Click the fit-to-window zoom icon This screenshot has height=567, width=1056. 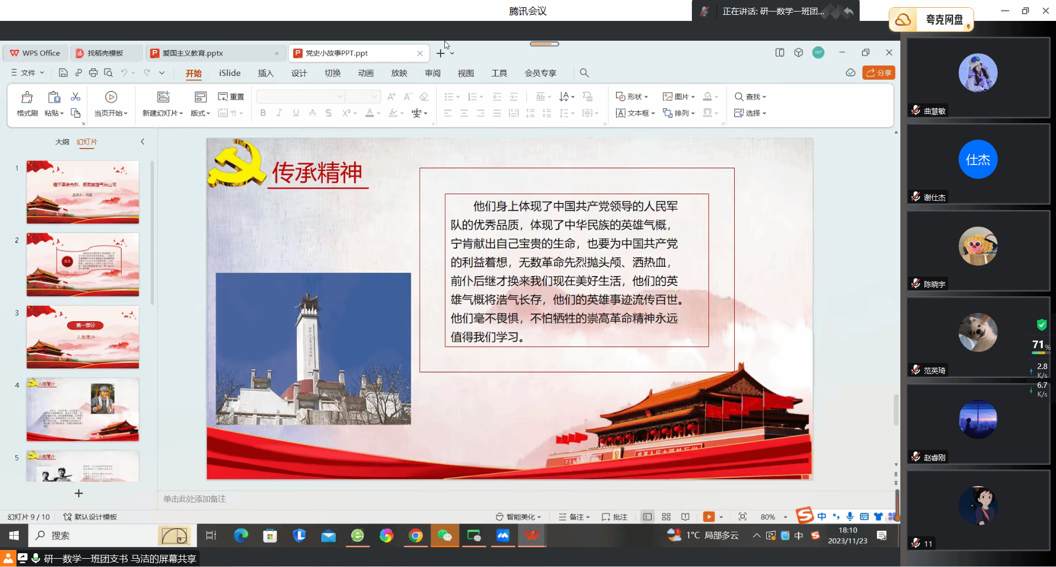click(x=743, y=517)
